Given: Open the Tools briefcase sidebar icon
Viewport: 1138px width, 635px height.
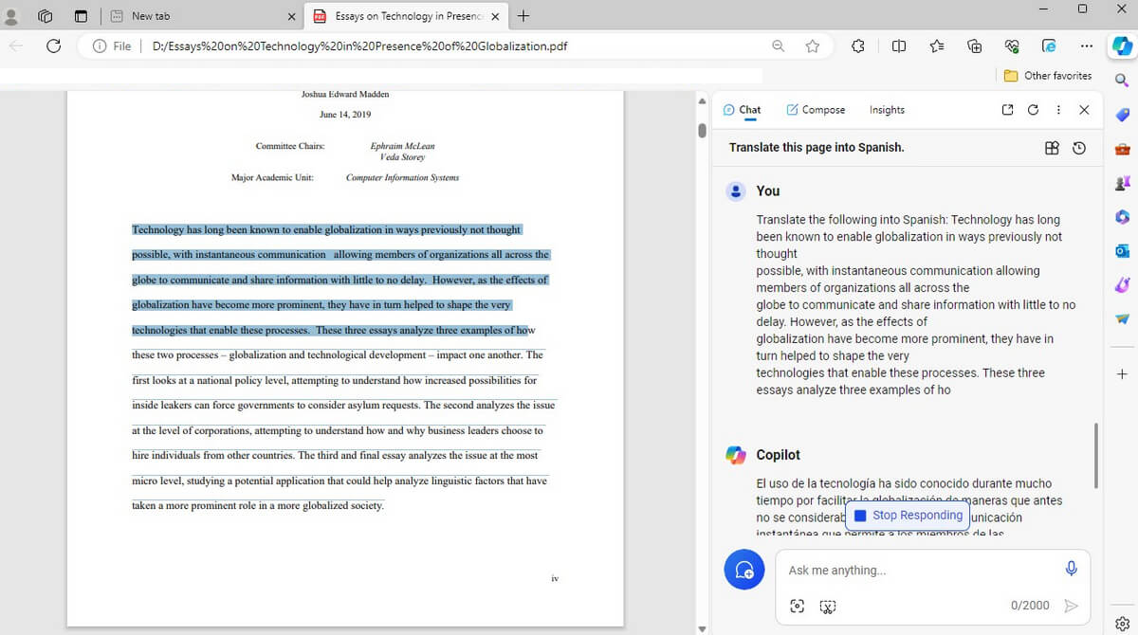Looking at the screenshot, I should click(x=1122, y=149).
